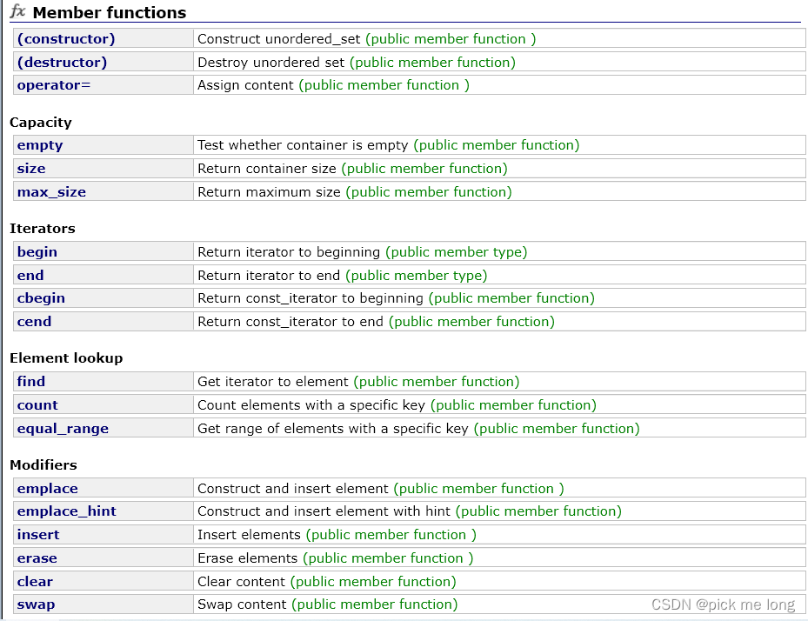808x621 pixels.
Task: Open the max_size function link
Action: click(51, 192)
